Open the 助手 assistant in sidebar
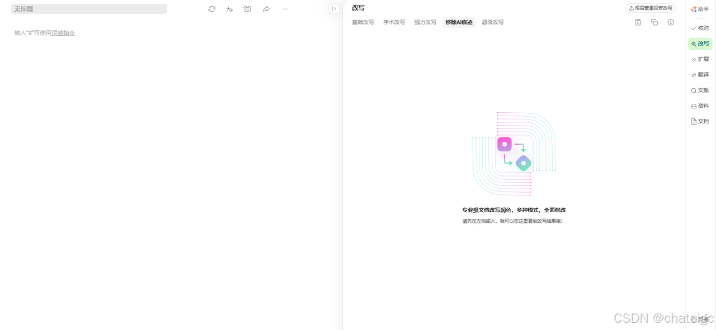 700,9
